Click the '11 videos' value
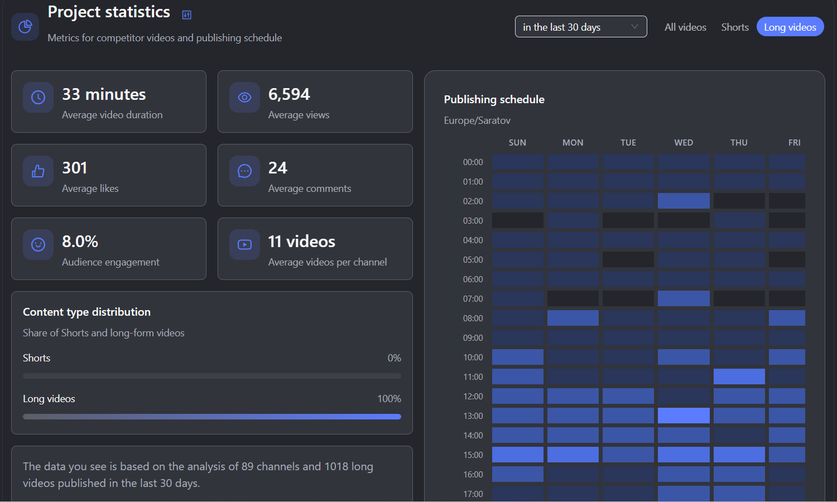Viewport: 837px width, 502px height. 302,242
